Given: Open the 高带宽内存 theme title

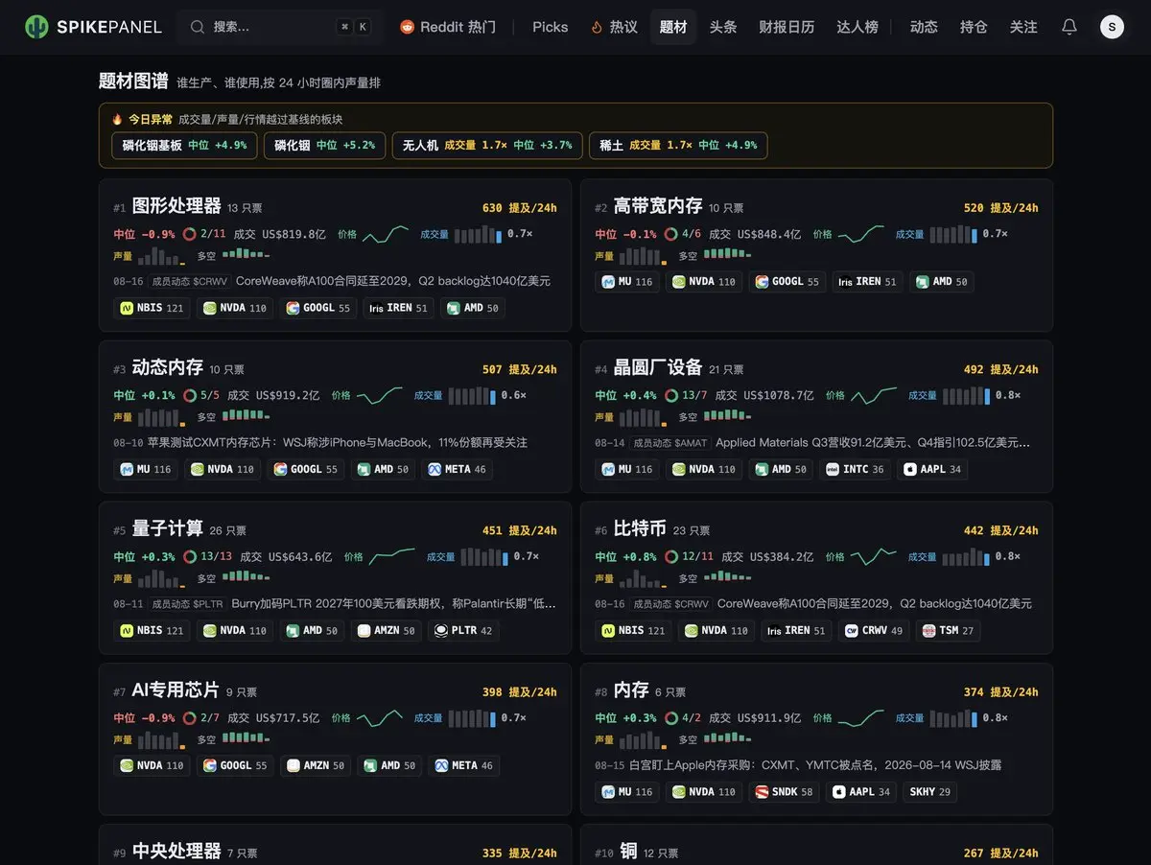Looking at the screenshot, I should point(658,205).
